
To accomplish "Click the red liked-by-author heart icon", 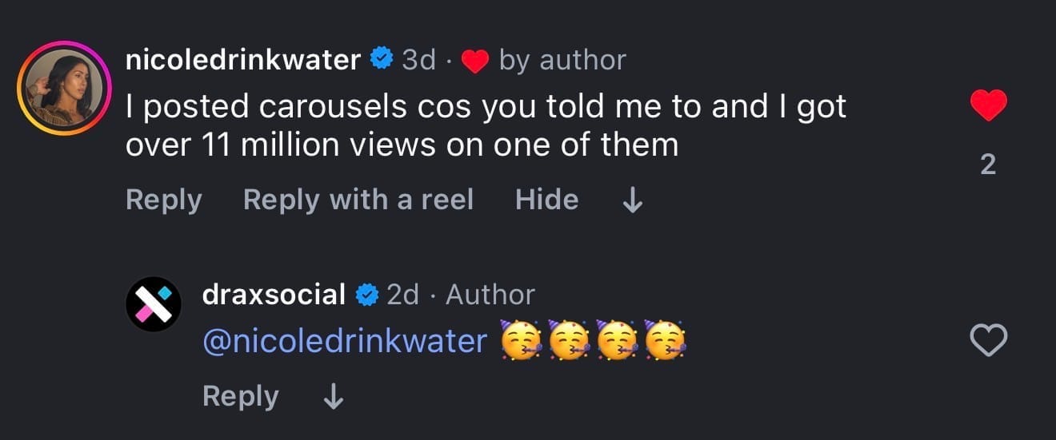I will (475, 61).
